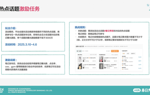Select the orange-highlighted first tab in the right panel

tap(124, 54)
